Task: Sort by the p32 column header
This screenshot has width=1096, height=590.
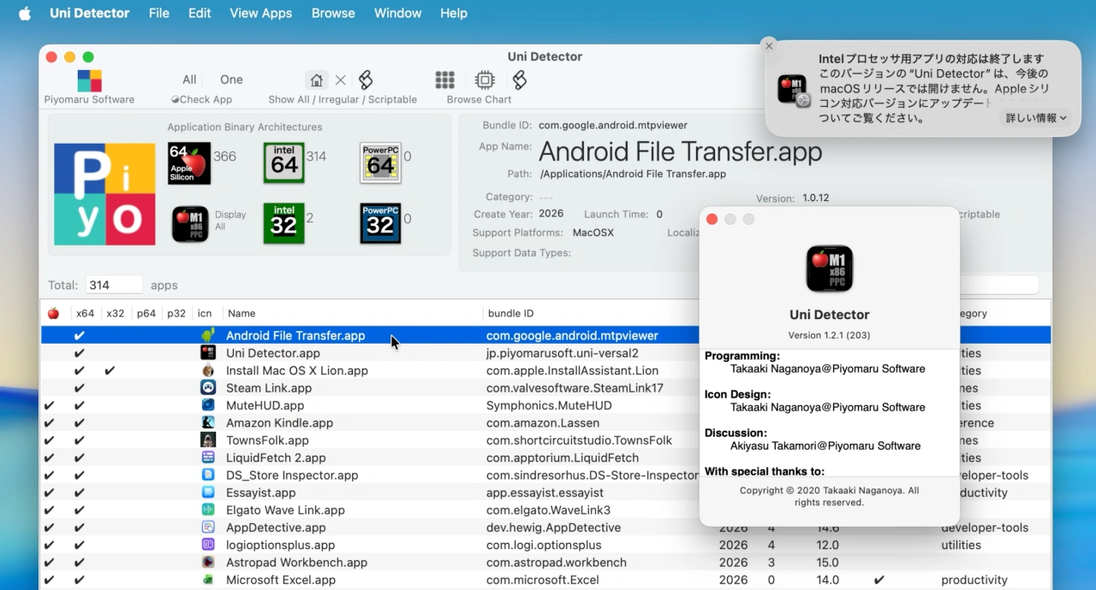Action: point(176,314)
